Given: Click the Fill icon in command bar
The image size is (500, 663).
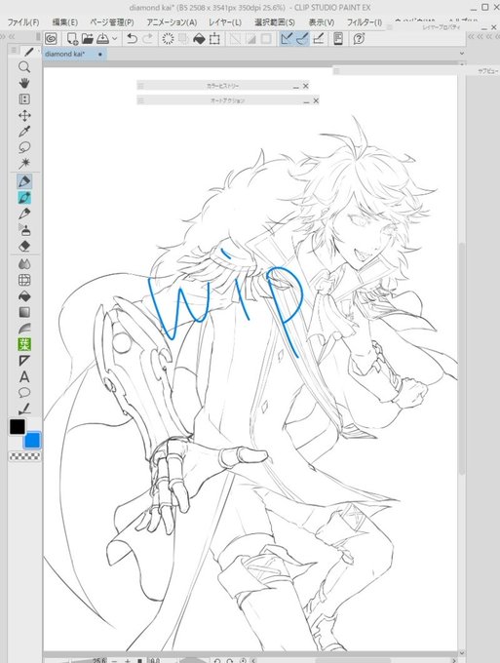Looking at the screenshot, I should click(x=199, y=39).
